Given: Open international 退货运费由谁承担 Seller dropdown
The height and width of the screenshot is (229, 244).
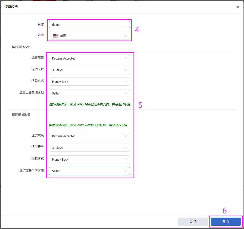Looking at the screenshot, I should (90, 171).
